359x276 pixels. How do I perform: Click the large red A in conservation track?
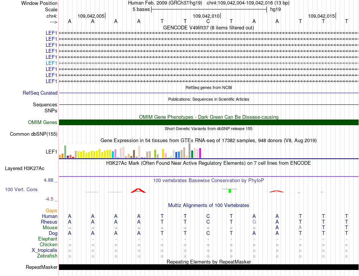point(138,190)
